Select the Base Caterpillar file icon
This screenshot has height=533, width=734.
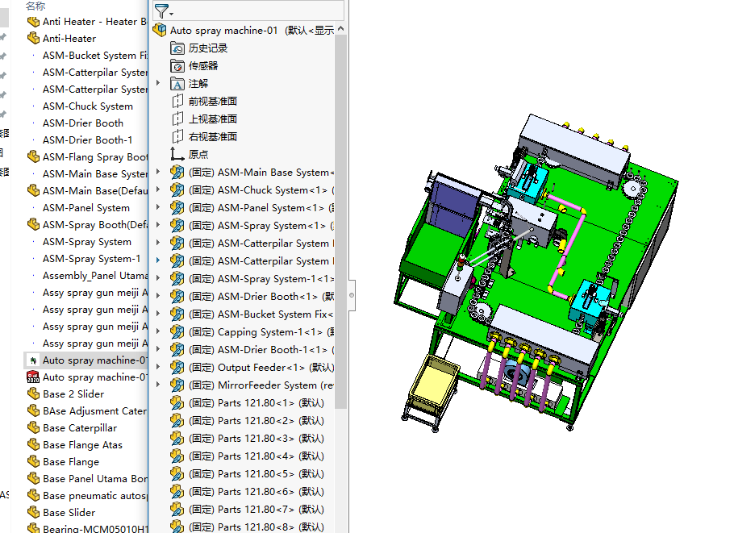point(33,428)
